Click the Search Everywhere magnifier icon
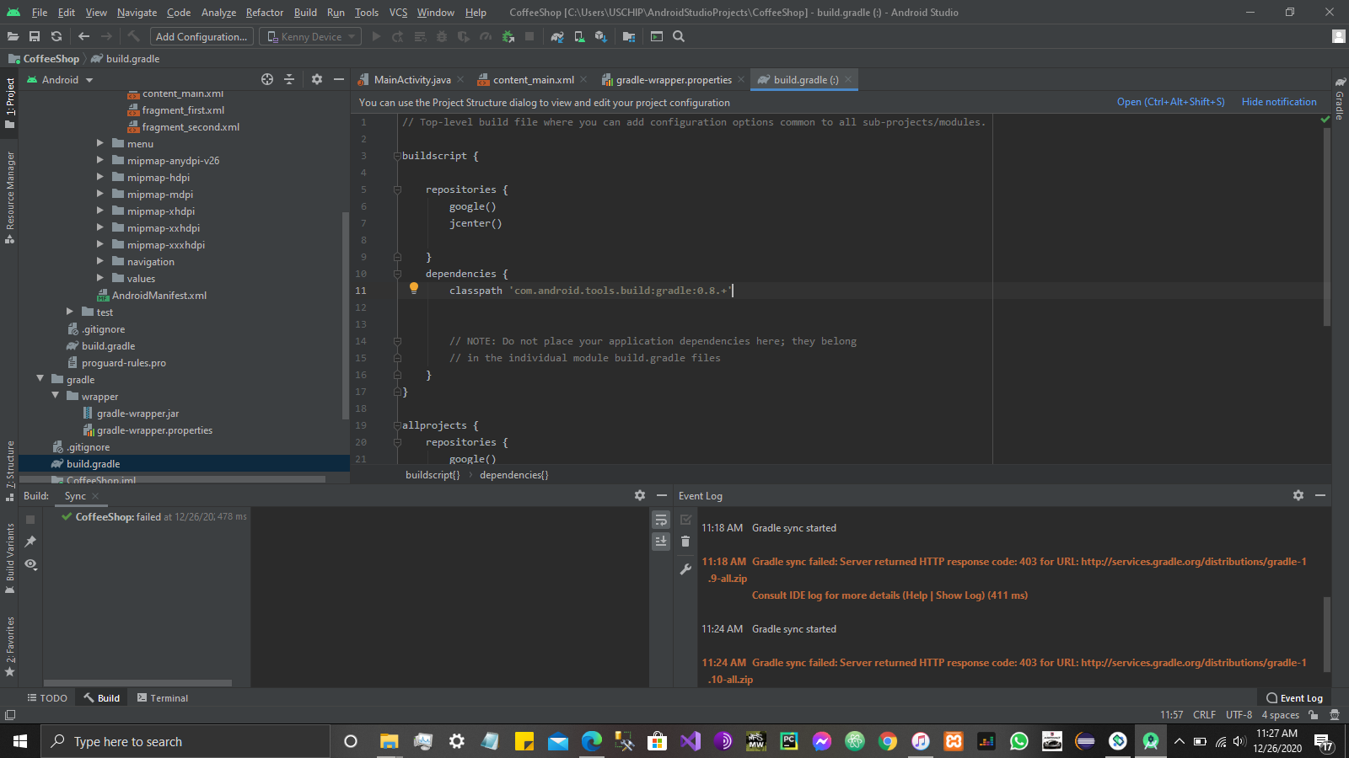This screenshot has width=1349, height=758. tap(679, 36)
